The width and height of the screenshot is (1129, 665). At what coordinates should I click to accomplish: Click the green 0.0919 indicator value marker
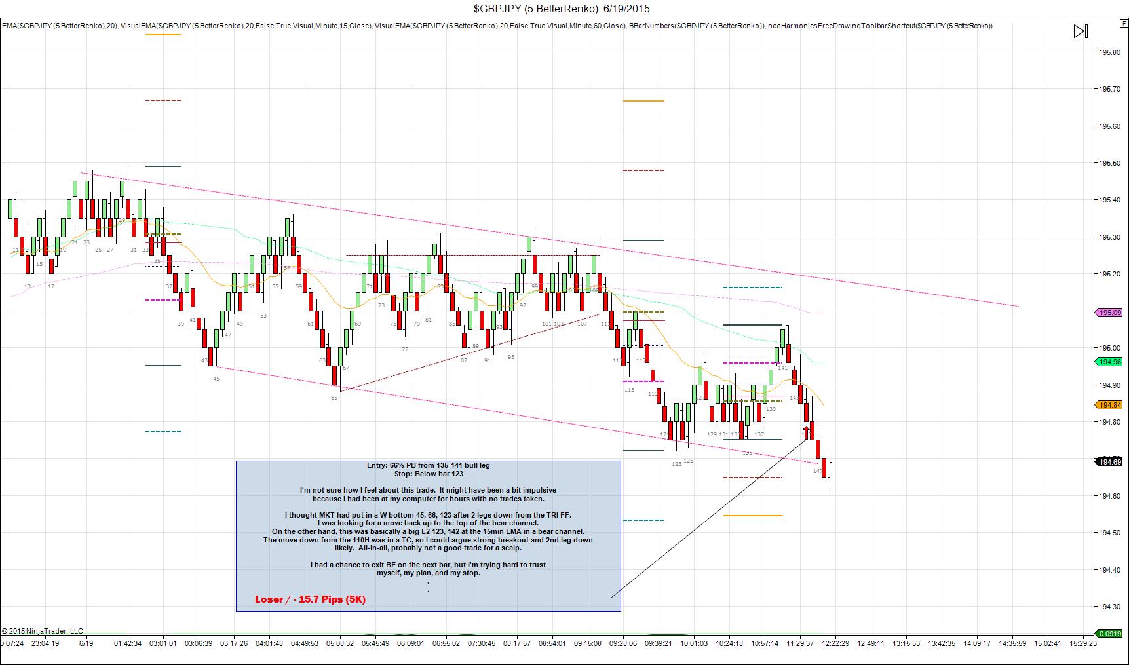[1109, 634]
